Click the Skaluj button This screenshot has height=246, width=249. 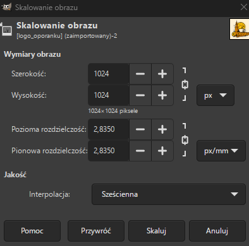coord(157,231)
